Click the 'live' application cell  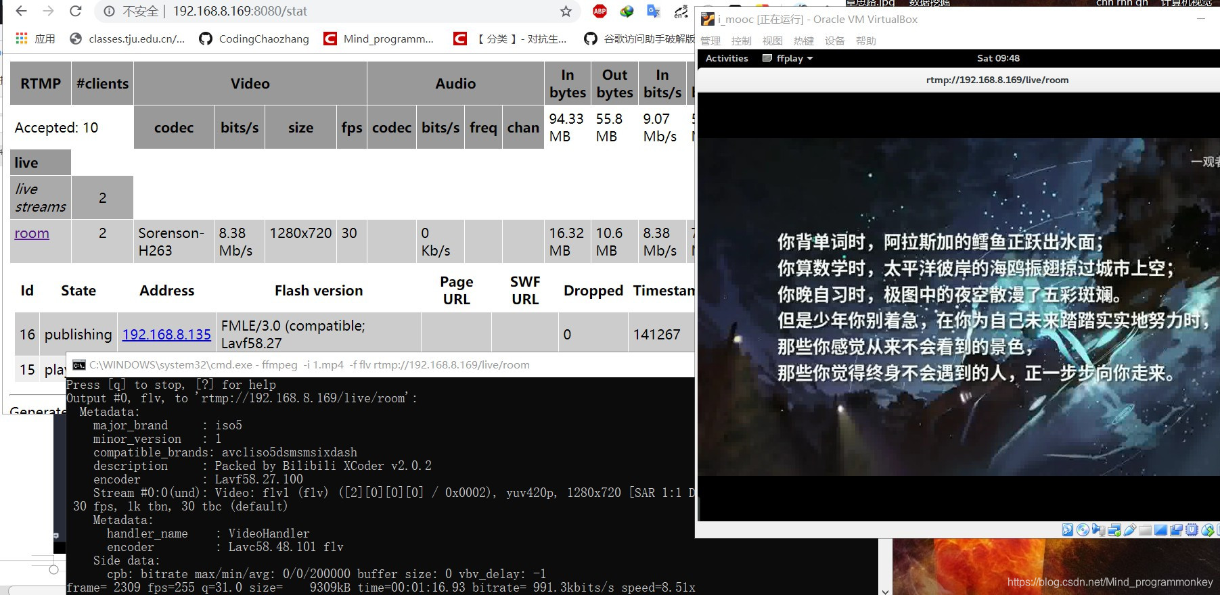click(41, 162)
